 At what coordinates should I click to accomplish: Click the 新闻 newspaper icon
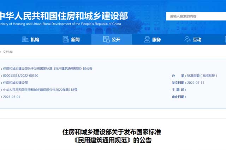pos(66,39)
